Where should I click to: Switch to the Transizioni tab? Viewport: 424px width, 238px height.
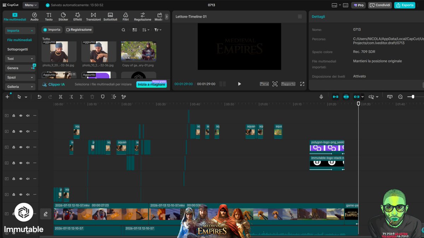93,17
